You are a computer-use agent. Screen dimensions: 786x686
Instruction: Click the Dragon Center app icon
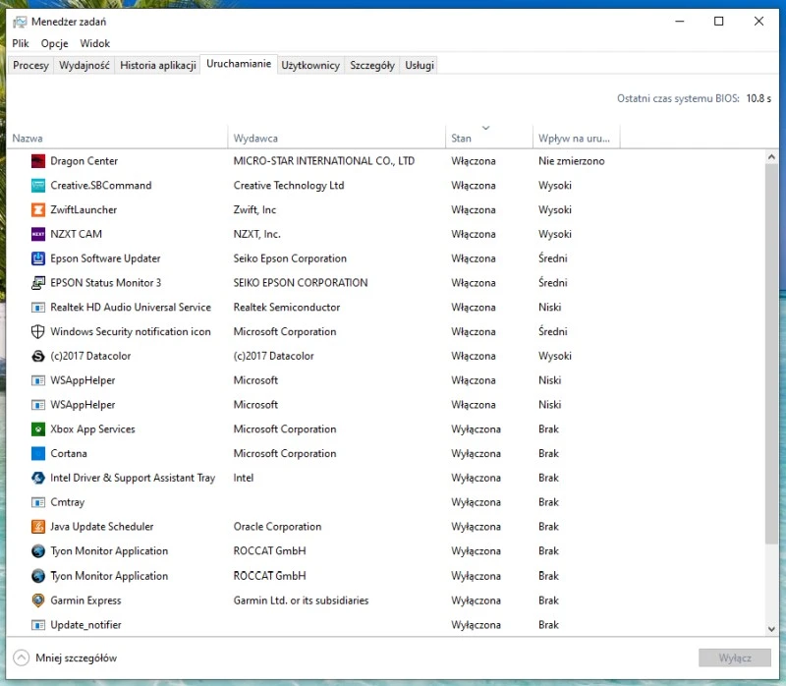(38, 161)
